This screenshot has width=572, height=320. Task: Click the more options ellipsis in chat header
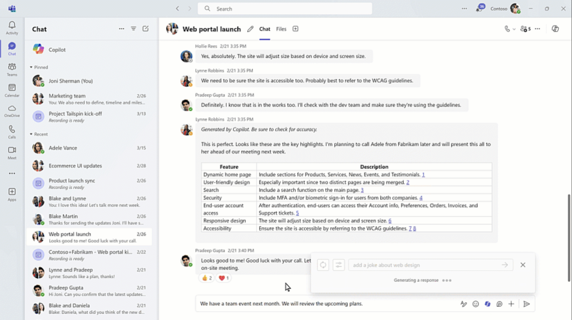(537, 29)
